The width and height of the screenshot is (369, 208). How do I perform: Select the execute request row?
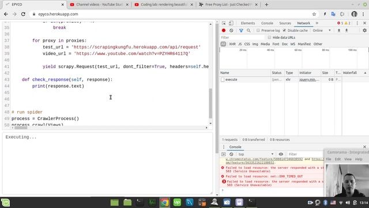click(x=294, y=80)
